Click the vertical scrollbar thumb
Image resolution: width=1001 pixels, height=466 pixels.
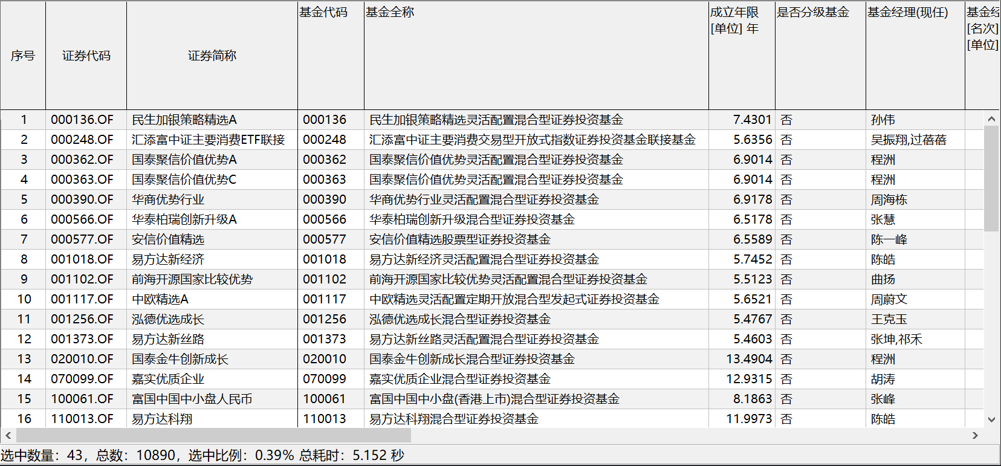(991, 179)
